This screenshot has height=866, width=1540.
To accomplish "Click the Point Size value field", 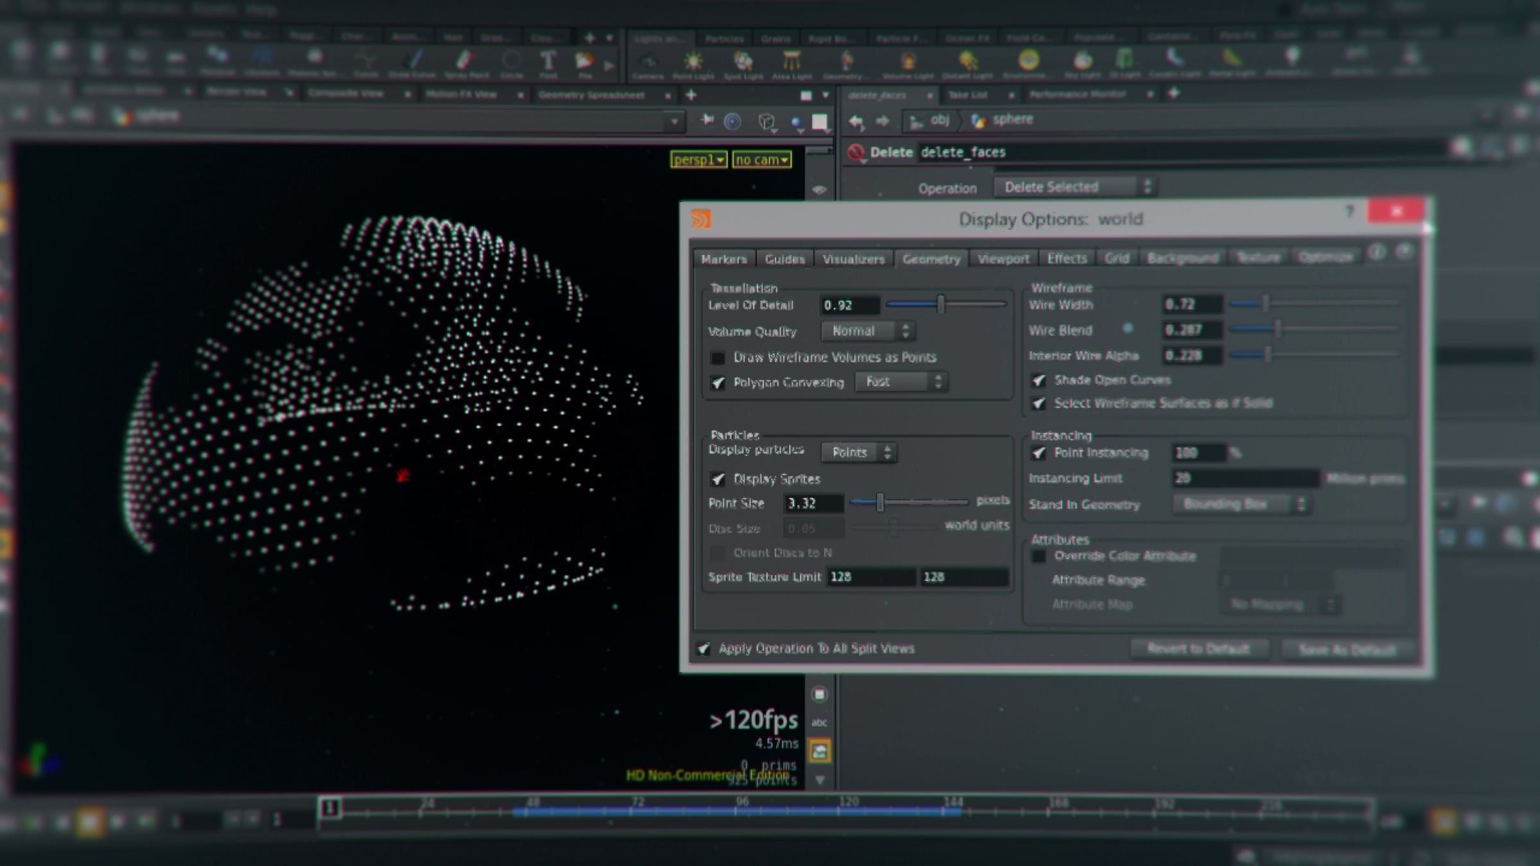I will (814, 504).
